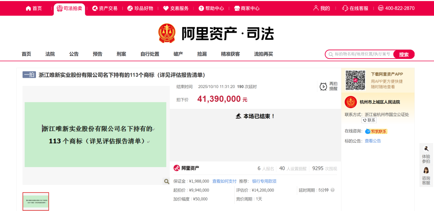Image resolution: width=434 pixels, height=211 pixels.
Task: Click the 阿里资产·司法 emblem logo
Action: click(x=167, y=33)
